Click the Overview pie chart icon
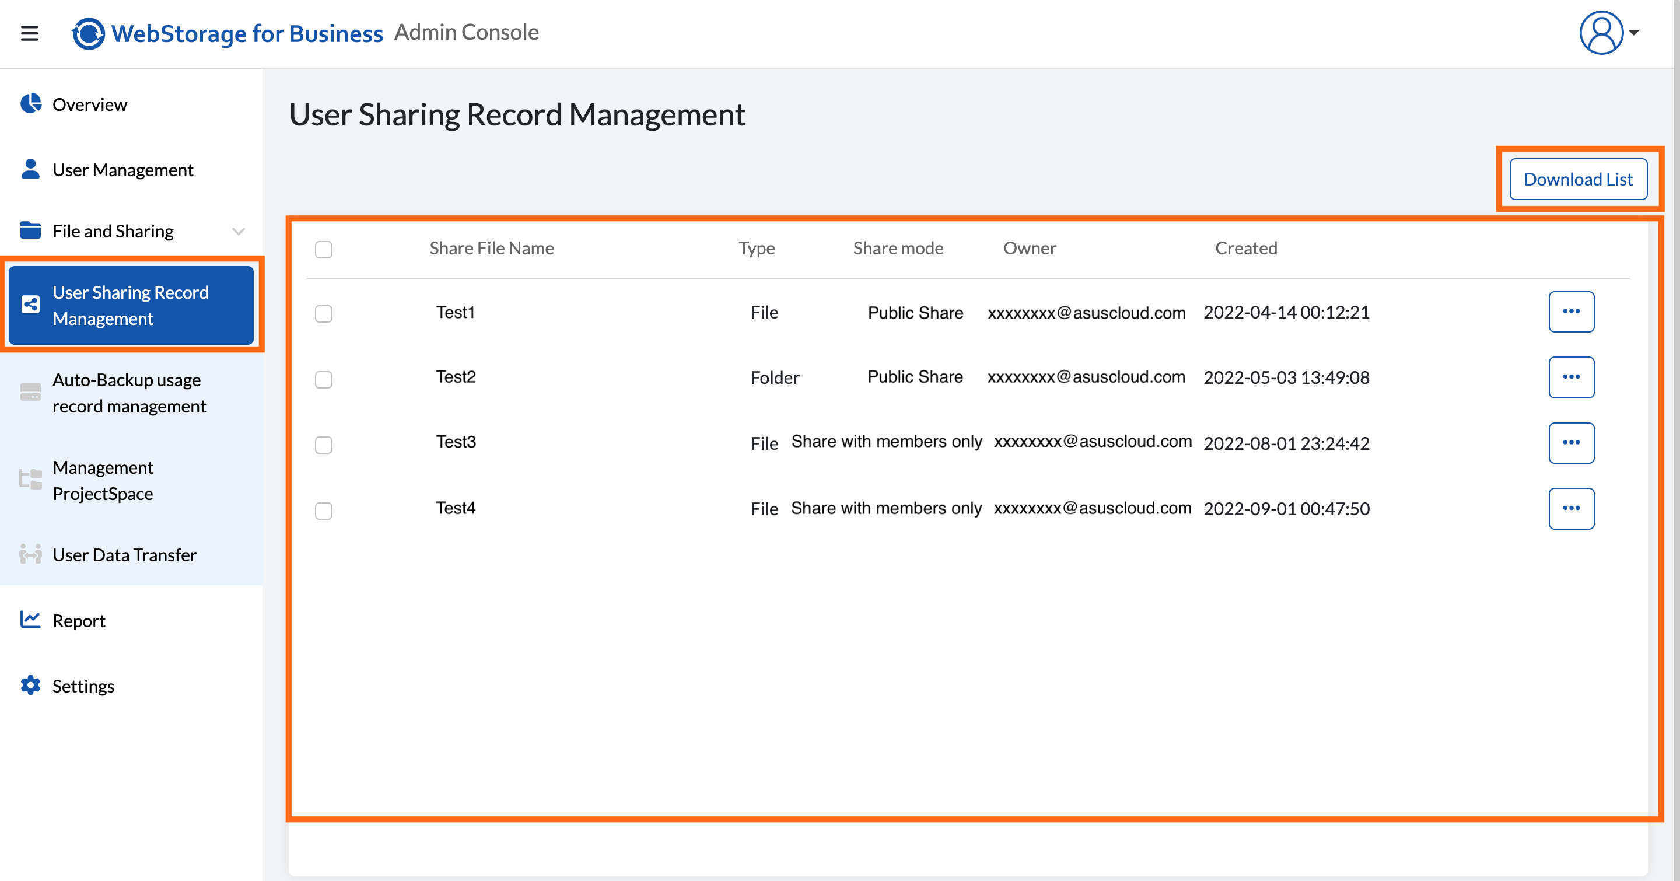 pyautogui.click(x=31, y=103)
